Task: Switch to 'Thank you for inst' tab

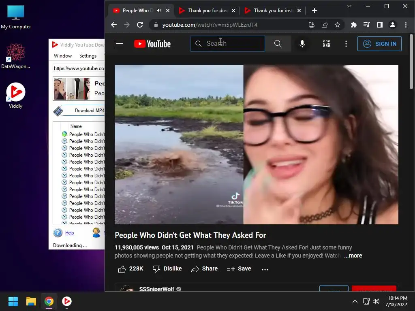Action: (x=274, y=11)
